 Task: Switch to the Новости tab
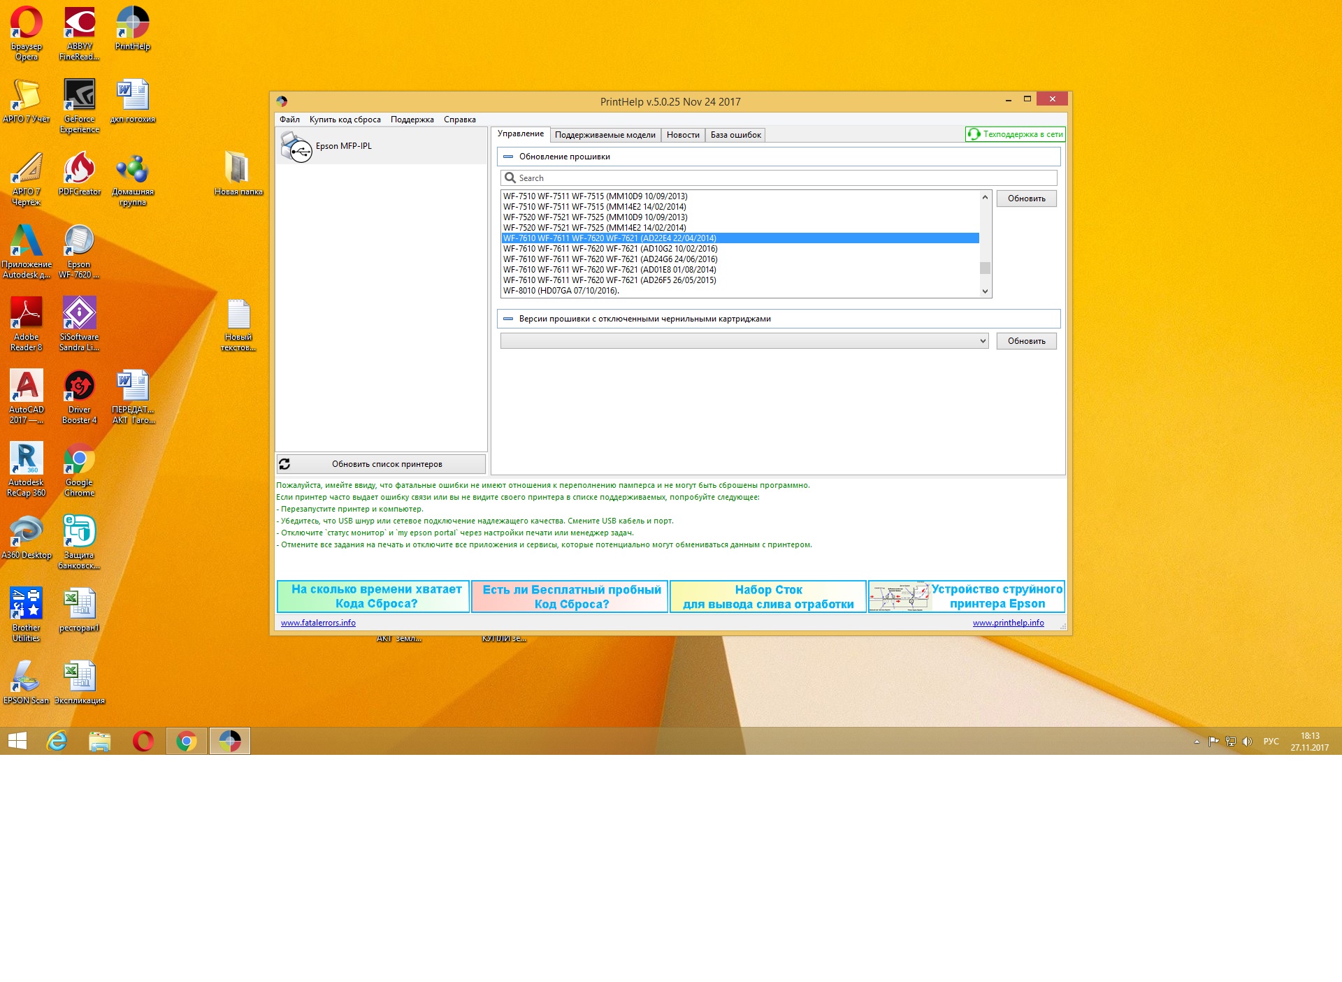point(683,135)
